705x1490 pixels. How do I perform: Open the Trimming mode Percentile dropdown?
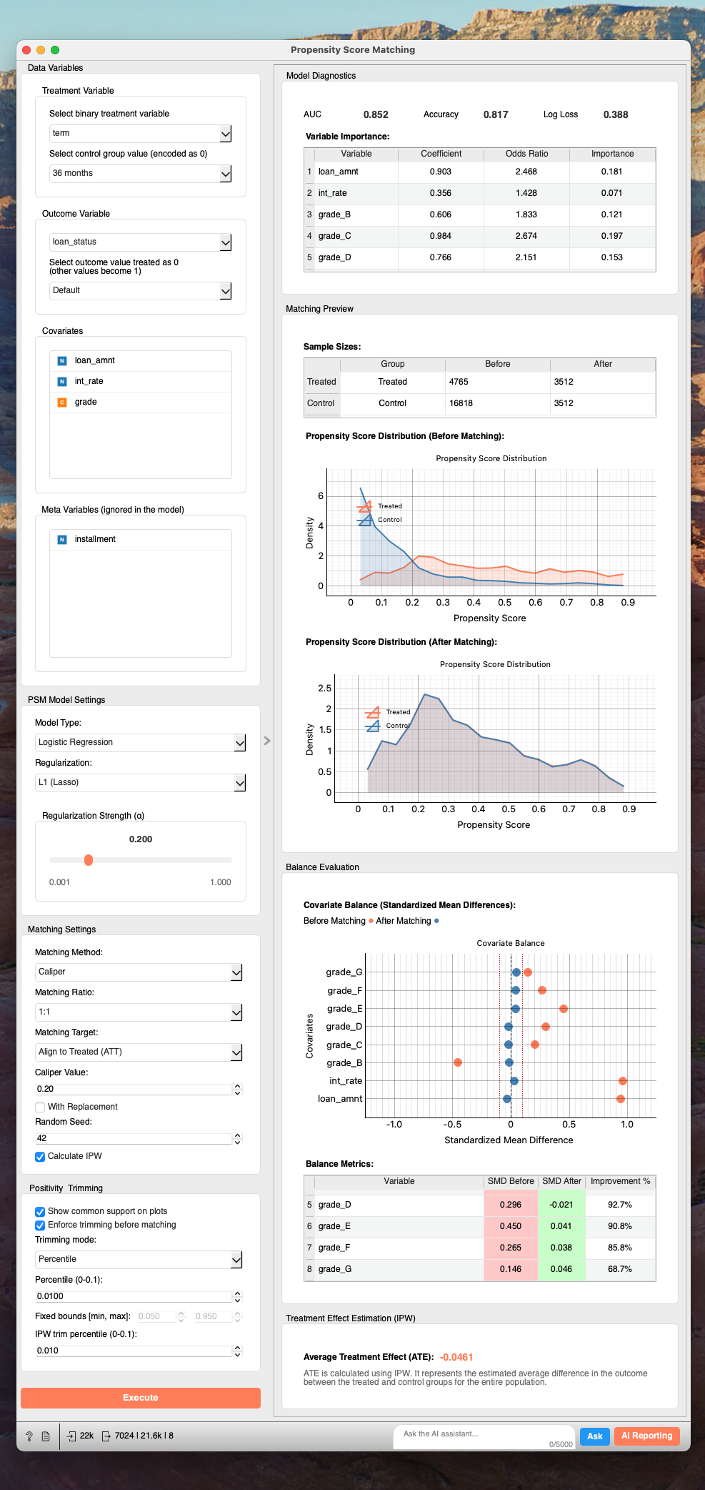[x=139, y=1260]
